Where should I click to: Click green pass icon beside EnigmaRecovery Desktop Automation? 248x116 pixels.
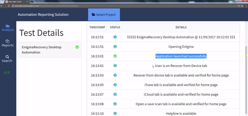point(77,47)
